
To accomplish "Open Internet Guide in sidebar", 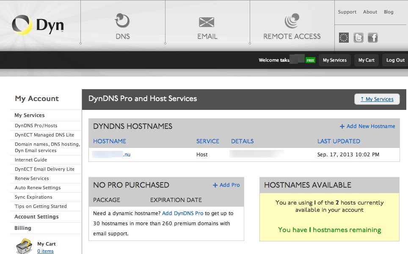I will point(31,160).
